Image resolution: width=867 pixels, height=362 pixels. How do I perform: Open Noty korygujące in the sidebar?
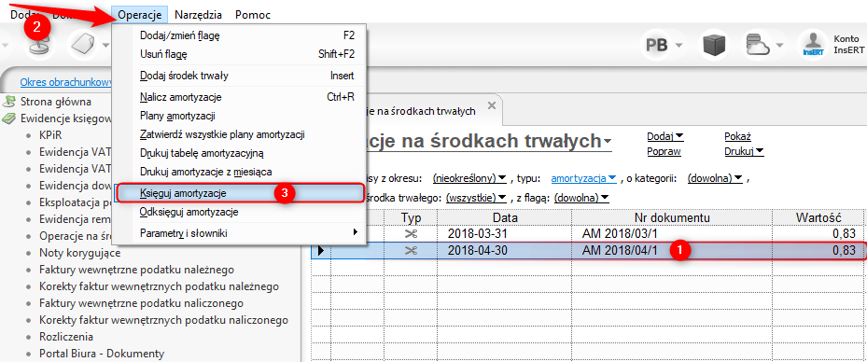[80, 253]
